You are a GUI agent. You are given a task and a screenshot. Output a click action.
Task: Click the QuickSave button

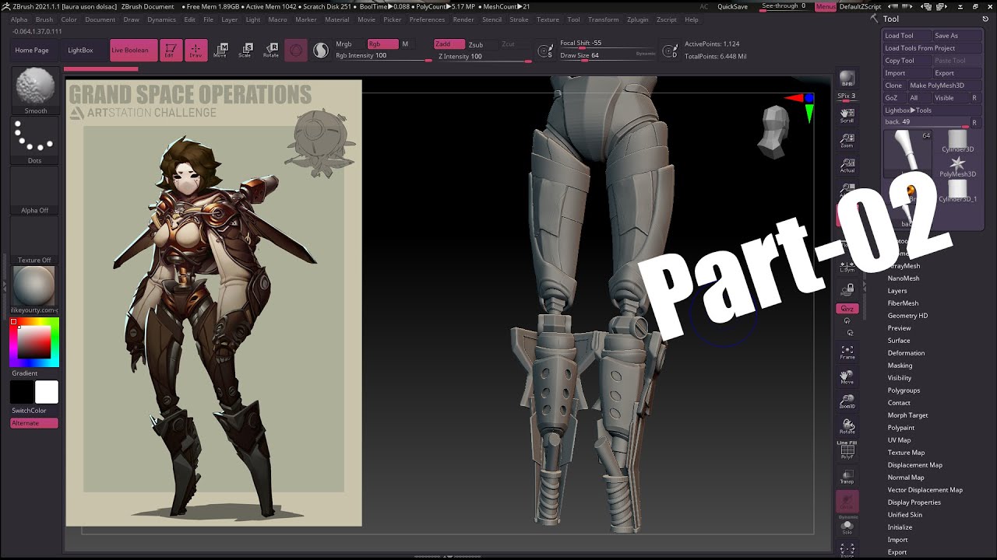click(732, 6)
